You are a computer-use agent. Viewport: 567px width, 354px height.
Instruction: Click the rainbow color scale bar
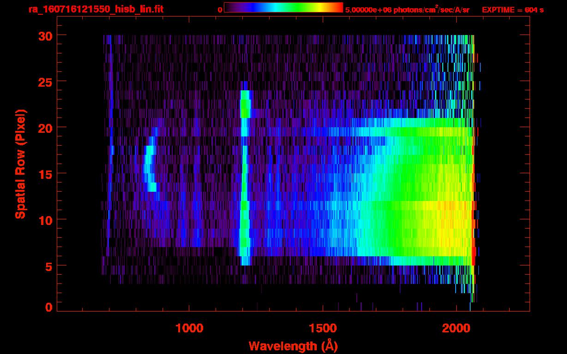pyautogui.click(x=283, y=7)
